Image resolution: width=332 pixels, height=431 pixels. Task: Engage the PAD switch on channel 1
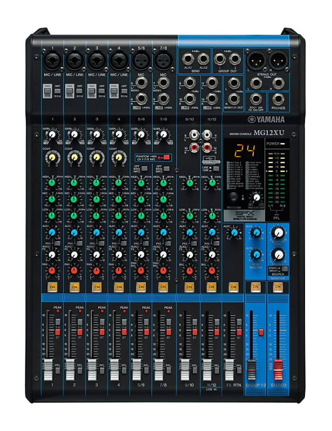[x=47, y=91]
